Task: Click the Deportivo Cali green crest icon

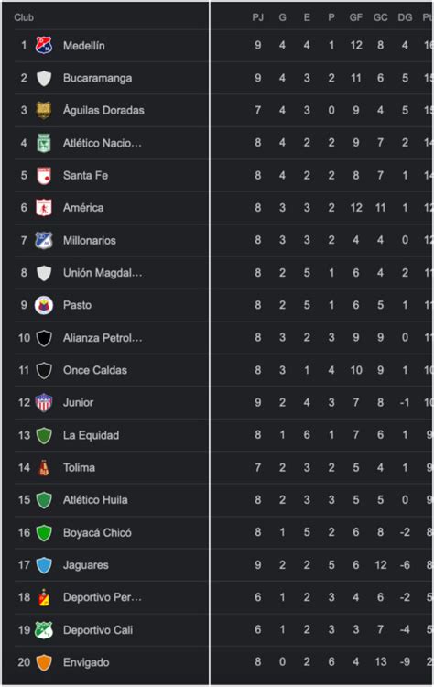Action: click(44, 629)
